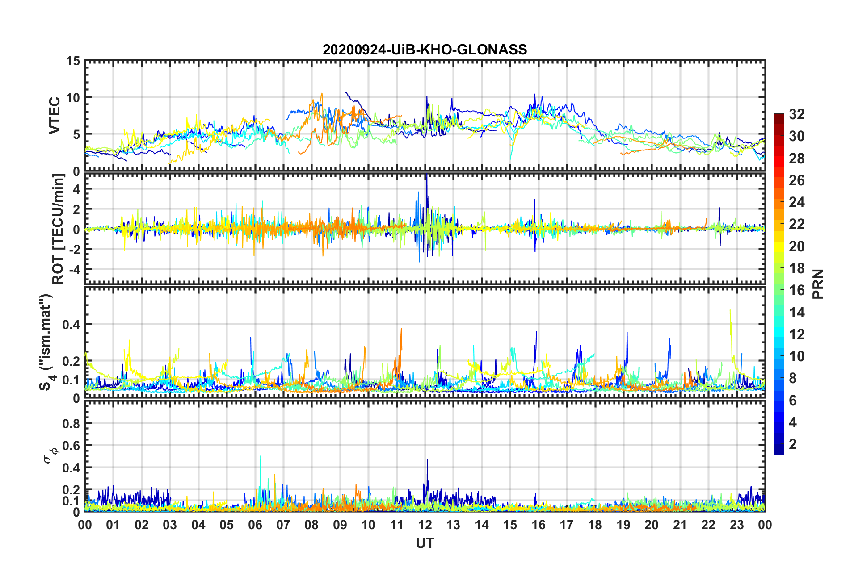Click S4 axis tick label 0.2
This screenshot has height=568, width=850.
72,361
